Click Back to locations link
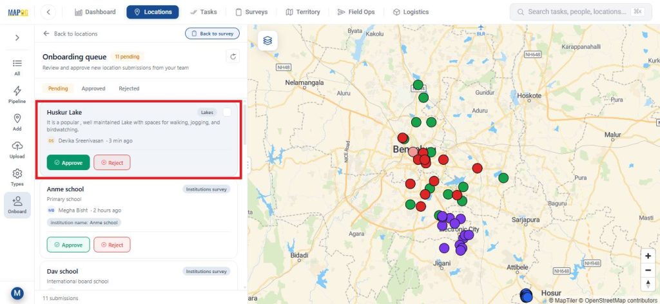660x304 pixels. pyautogui.click(x=70, y=33)
